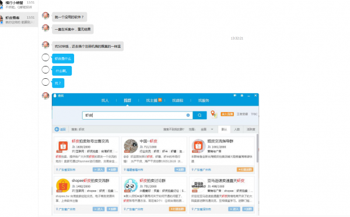Open group title 亚马逊速卖通露天虾皮

pyautogui.click(x=226, y=180)
